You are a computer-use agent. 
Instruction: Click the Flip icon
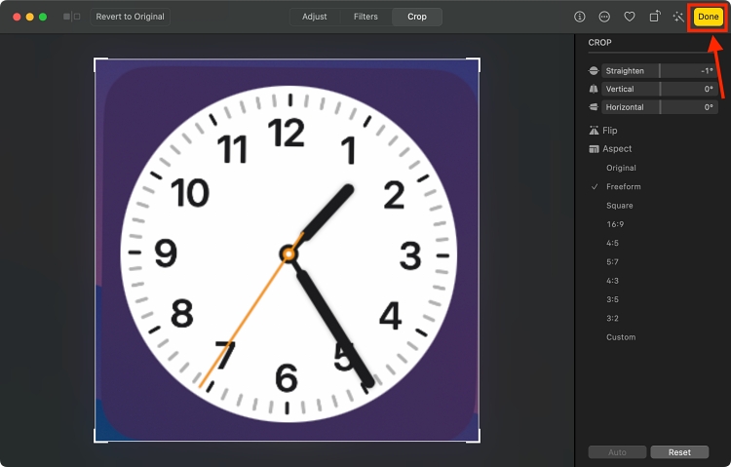594,131
